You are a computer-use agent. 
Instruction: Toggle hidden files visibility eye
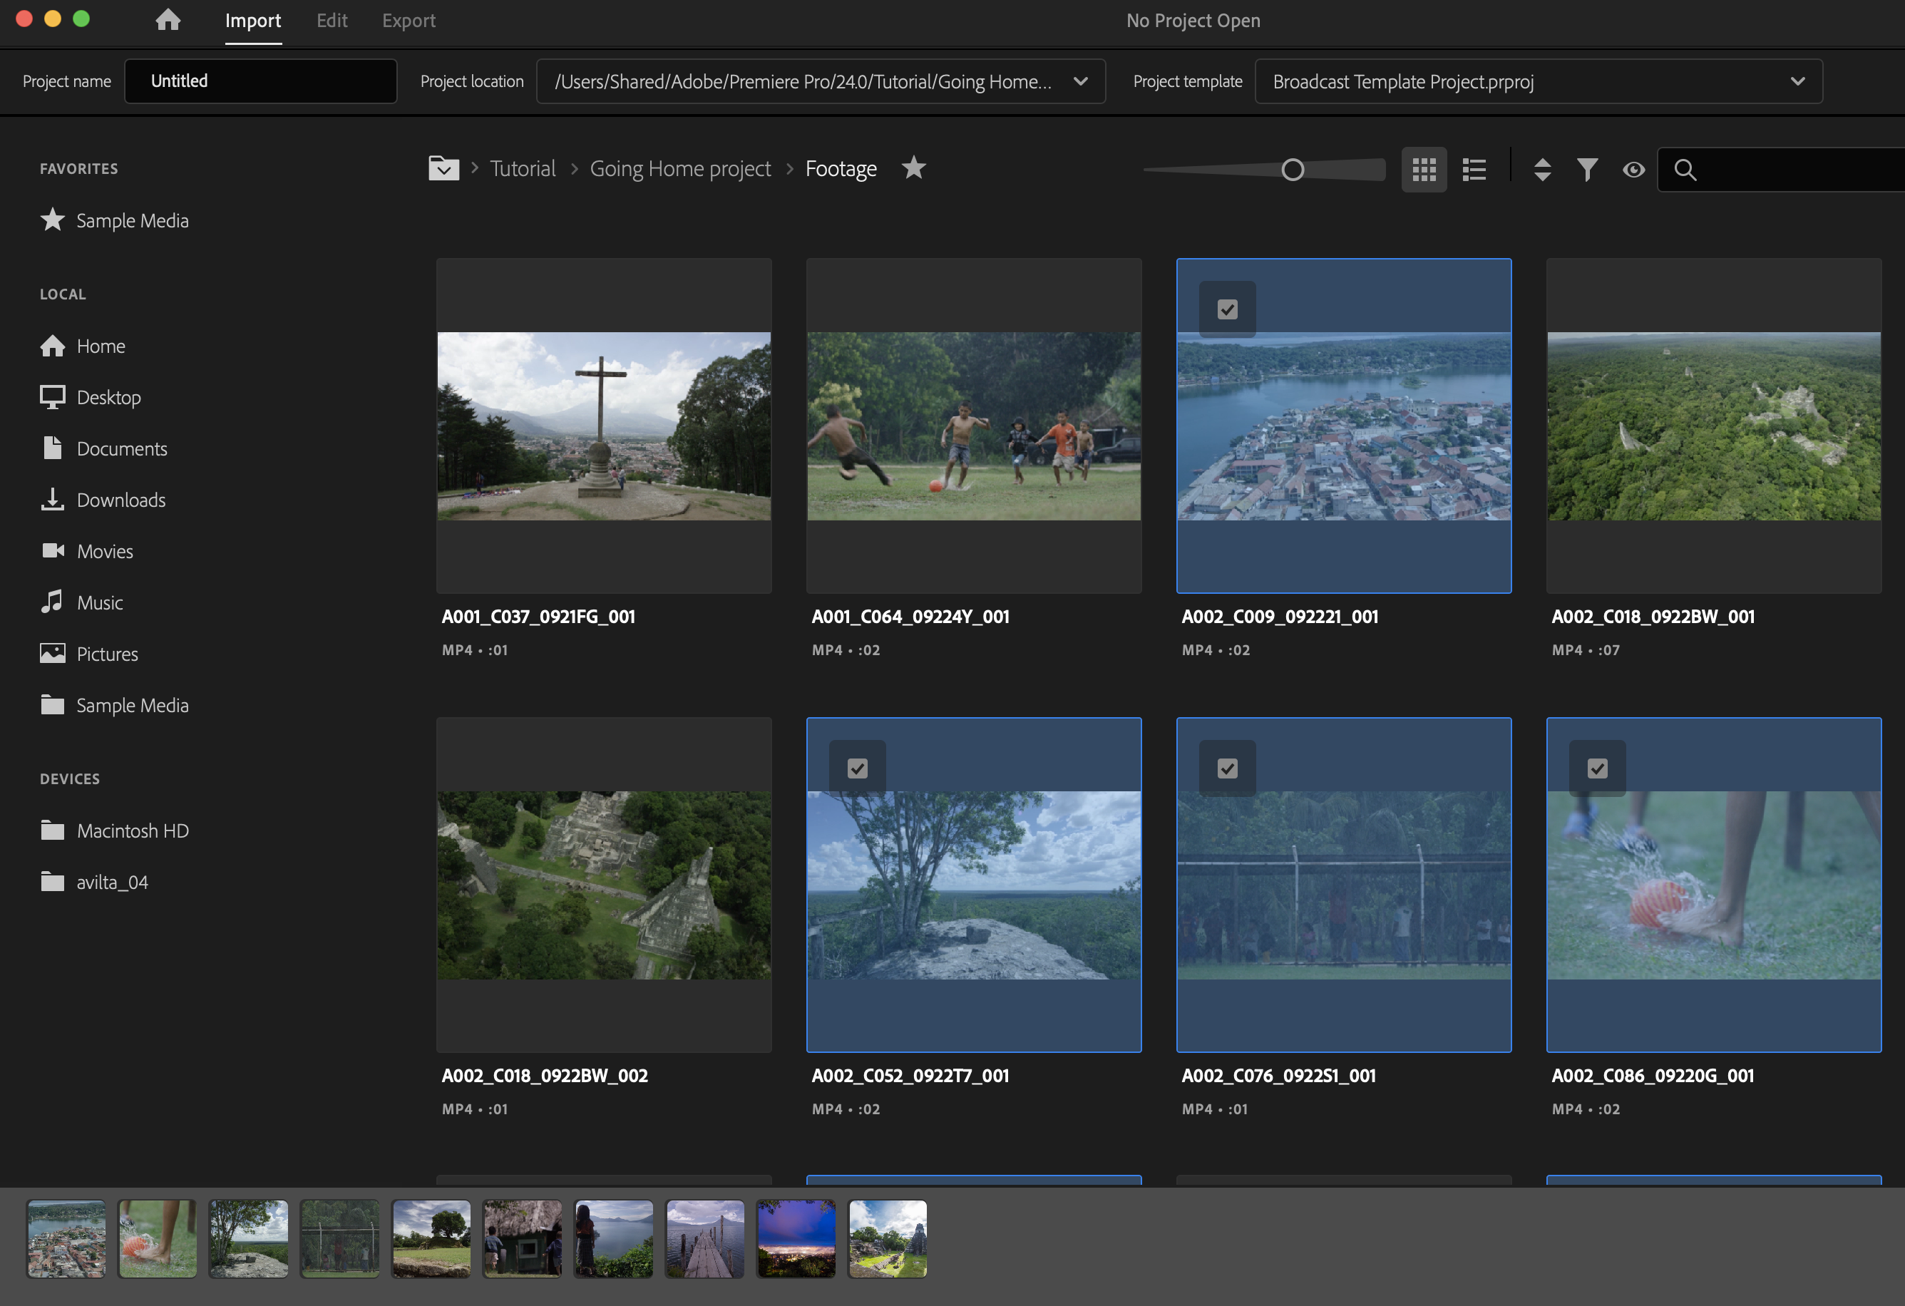1633,170
